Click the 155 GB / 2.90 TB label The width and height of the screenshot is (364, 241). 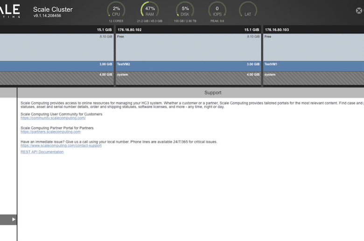(x=185, y=21)
